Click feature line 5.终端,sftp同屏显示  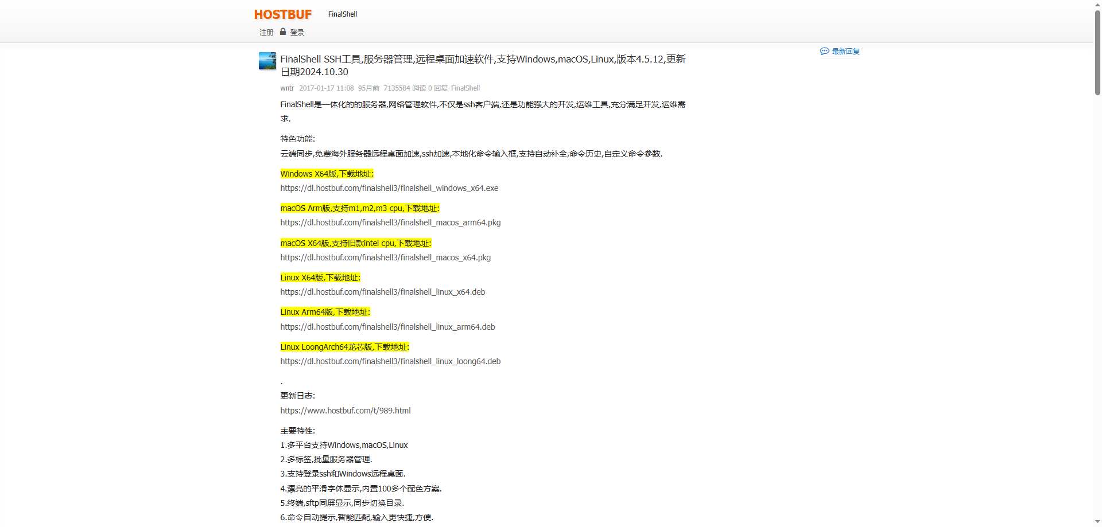coord(343,503)
